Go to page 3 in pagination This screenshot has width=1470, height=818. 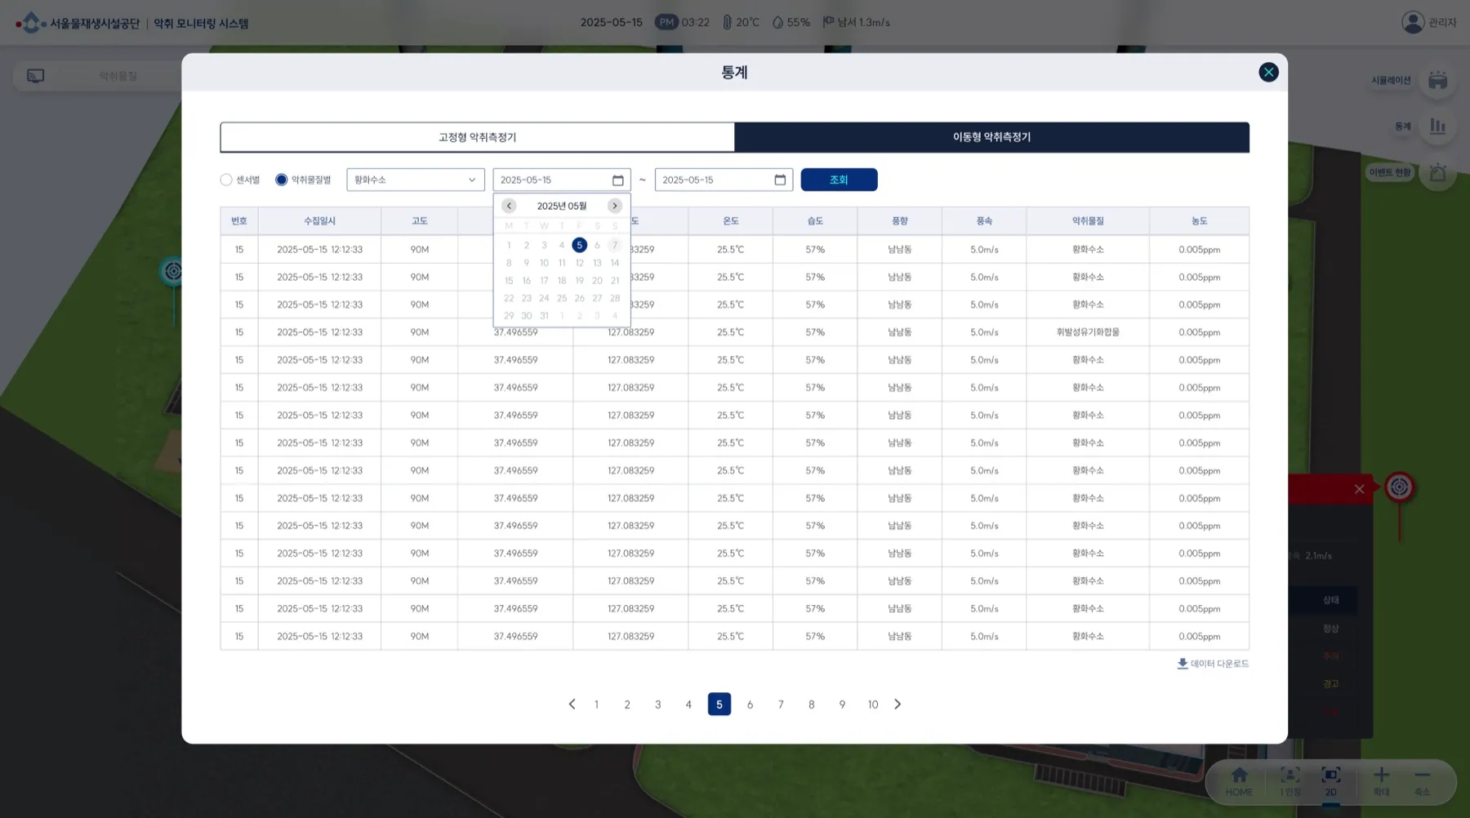pyautogui.click(x=657, y=705)
